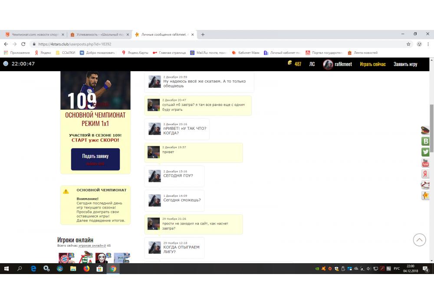Open Firefox from the Windows taskbar
This screenshot has height=304, width=434.
tap(86, 269)
